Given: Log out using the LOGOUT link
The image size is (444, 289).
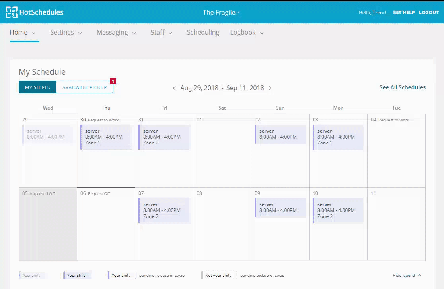Looking at the screenshot, I should point(428,13).
